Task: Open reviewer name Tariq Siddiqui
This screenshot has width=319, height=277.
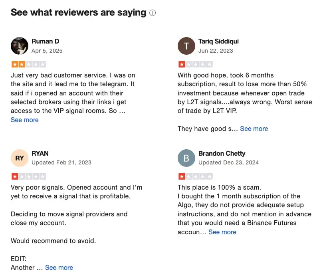Action: pos(218,41)
